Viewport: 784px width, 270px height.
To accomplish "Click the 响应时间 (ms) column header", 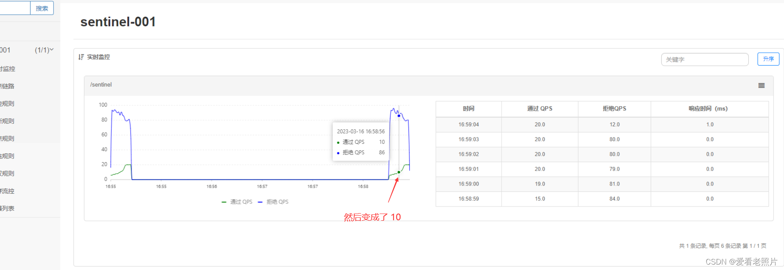I will tap(709, 109).
